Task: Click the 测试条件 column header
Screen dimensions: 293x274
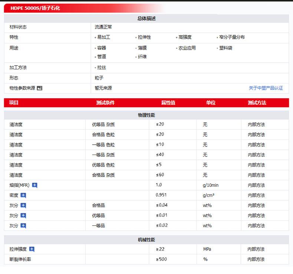Action: coord(105,103)
